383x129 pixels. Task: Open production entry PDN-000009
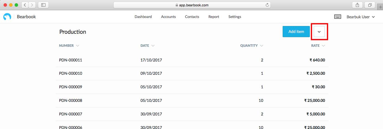[71, 87]
